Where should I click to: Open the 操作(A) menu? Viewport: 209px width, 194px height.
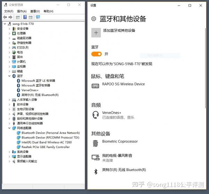tap(22, 11)
